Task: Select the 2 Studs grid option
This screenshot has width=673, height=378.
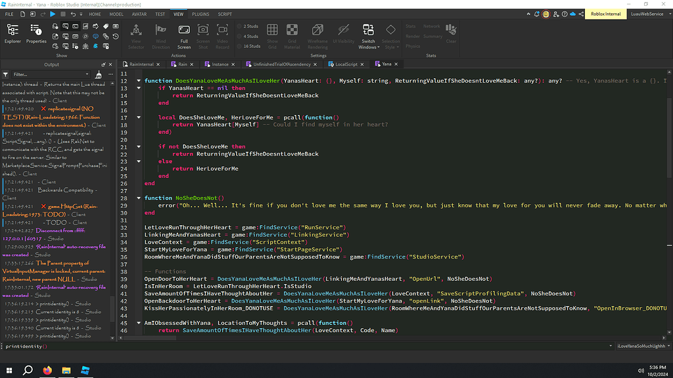Action: (247, 27)
